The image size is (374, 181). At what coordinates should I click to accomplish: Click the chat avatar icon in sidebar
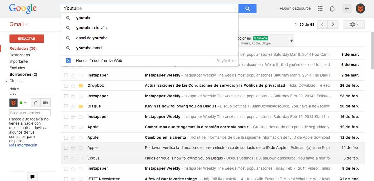point(13,103)
